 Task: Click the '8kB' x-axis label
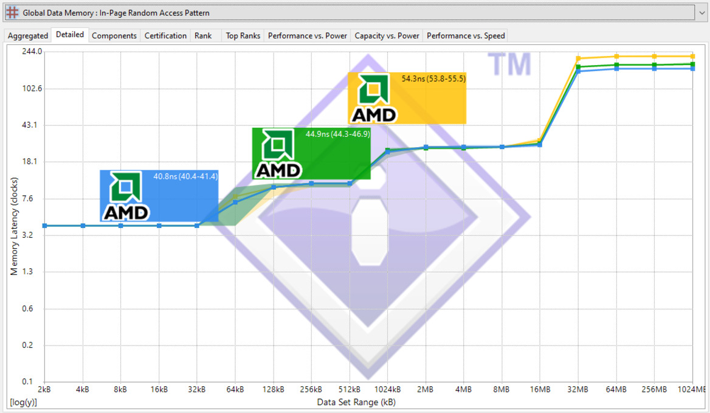pyautogui.click(x=120, y=389)
